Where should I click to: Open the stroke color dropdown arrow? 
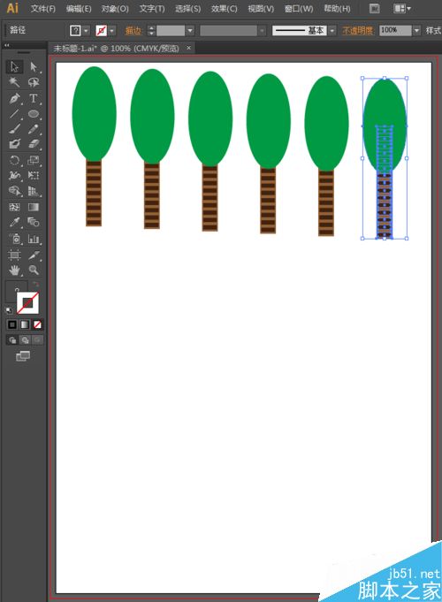(x=112, y=31)
